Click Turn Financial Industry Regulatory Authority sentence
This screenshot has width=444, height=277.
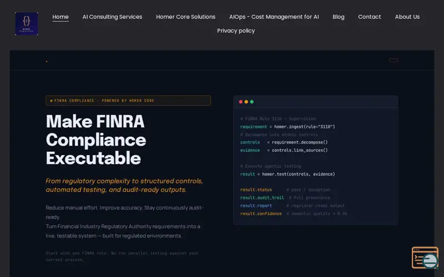point(123,231)
